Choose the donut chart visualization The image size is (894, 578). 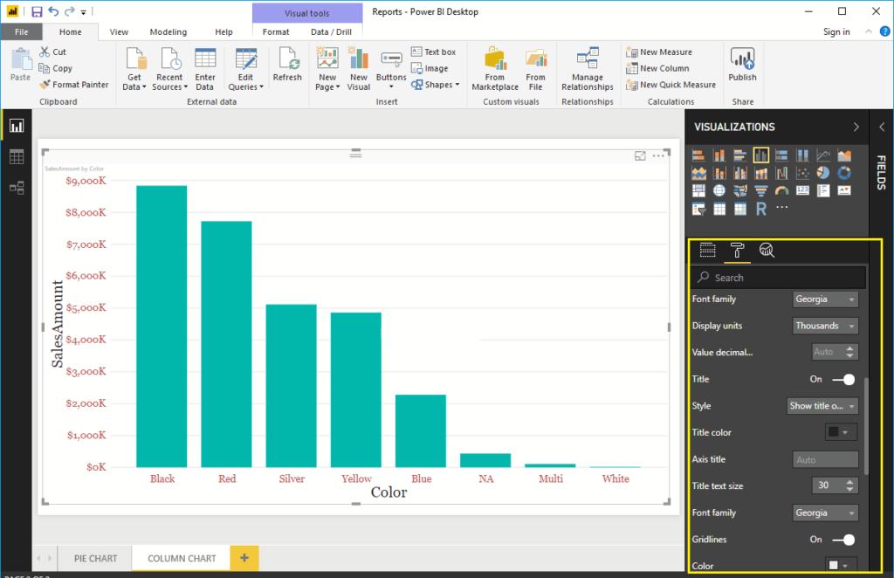click(x=844, y=173)
